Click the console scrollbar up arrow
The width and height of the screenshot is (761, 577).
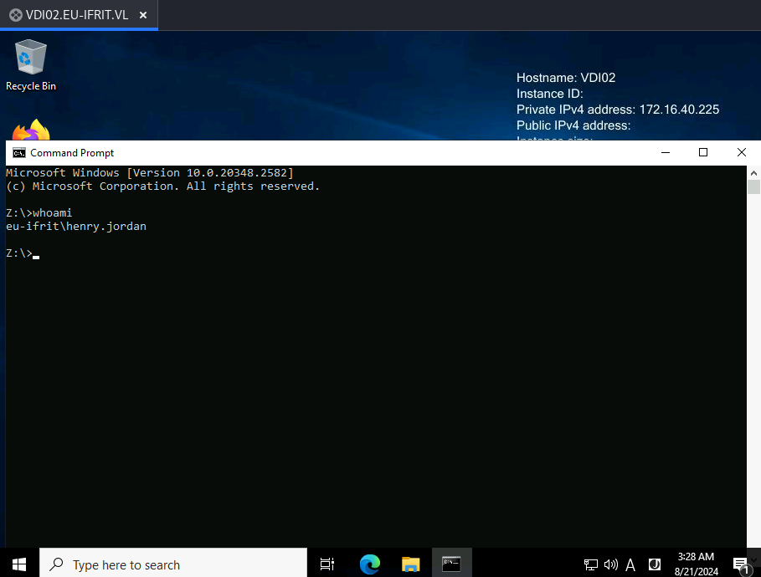pos(753,172)
